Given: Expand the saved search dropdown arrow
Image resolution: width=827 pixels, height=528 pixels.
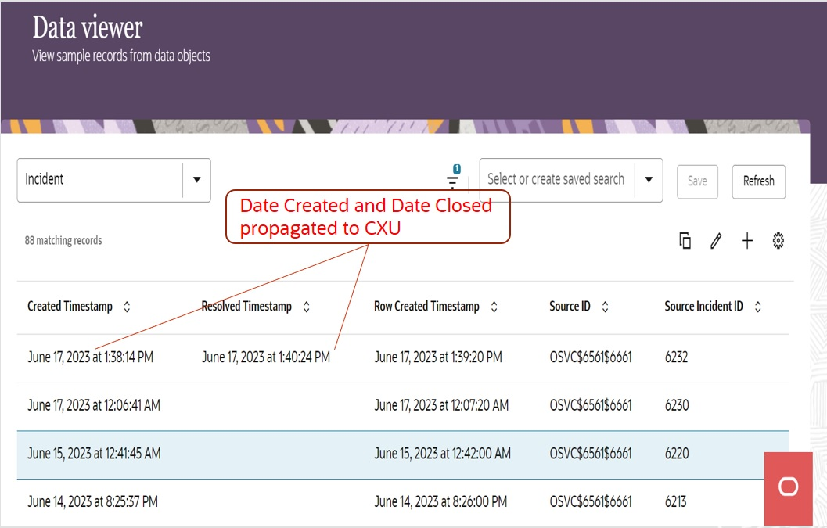Looking at the screenshot, I should point(649,180).
